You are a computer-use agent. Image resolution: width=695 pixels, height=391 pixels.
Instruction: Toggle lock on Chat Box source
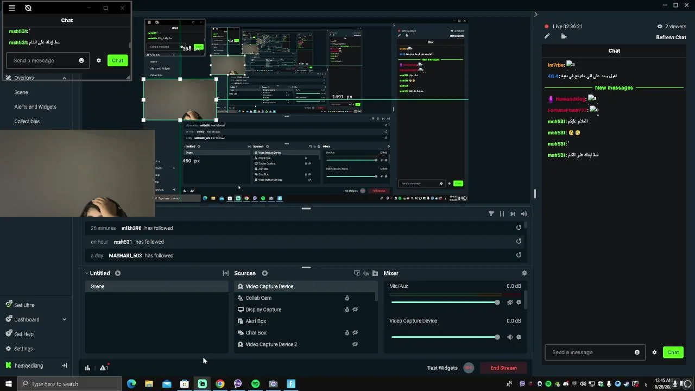(x=347, y=333)
